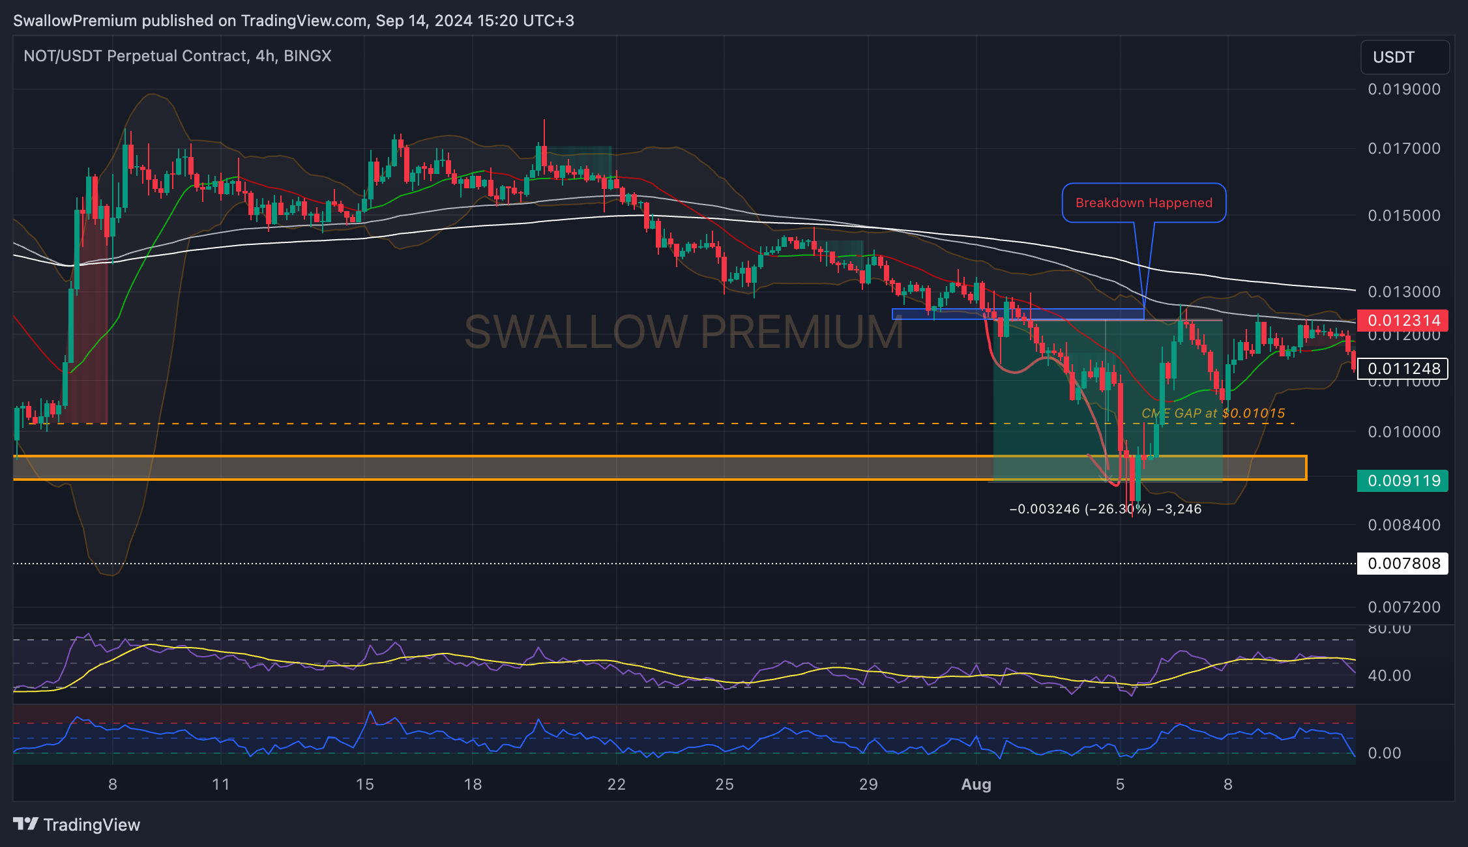Screen dimensions: 1468x847
Task: Click the 0.007200 price axis label
Action: click(1404, 607)
